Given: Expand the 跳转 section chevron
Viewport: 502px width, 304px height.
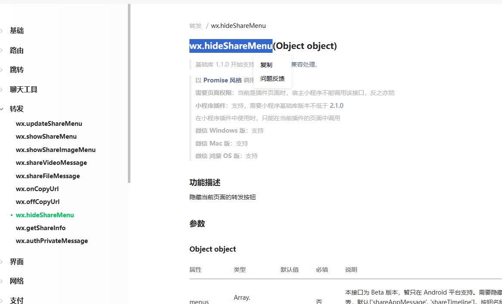Looking at the screenshot, I should pos(2,70).
